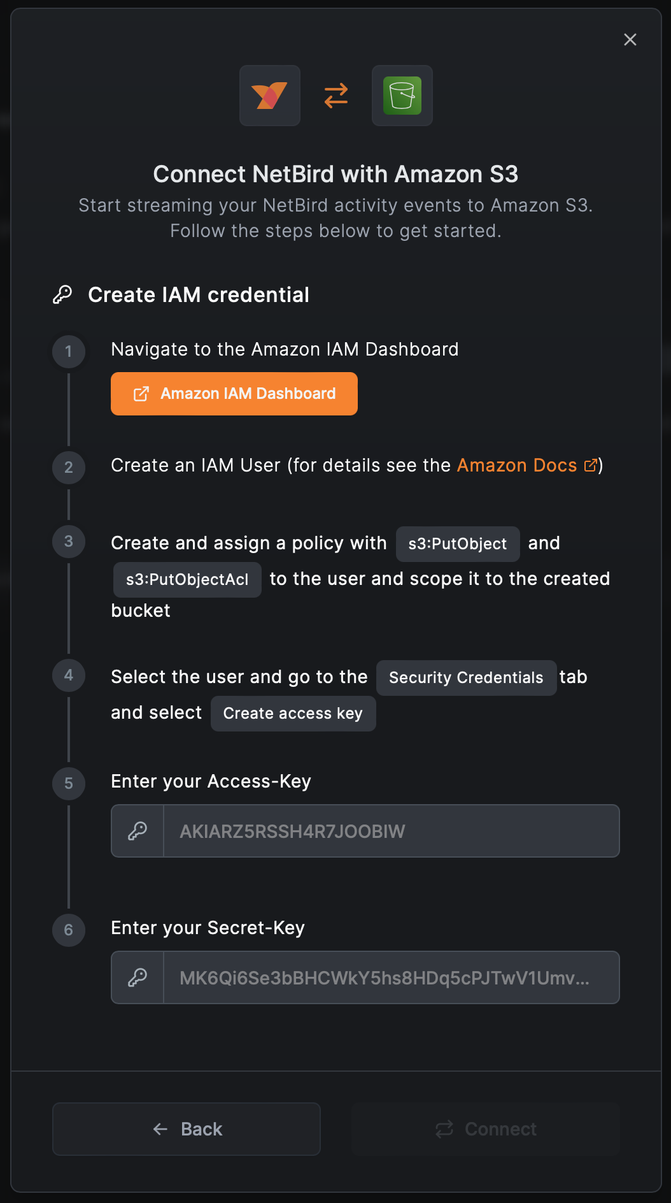This screenshot has height=1203, width=671.
Task: Click the Create access key chip
Action: [x=293, y=713]
